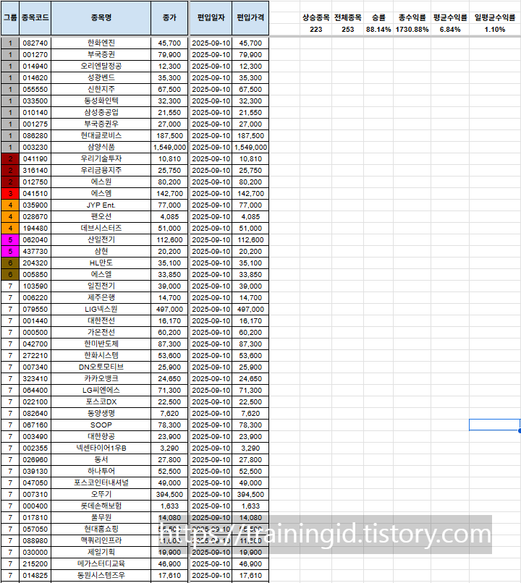Click the stock name 우리금융지주
This screenshot has width=521, height=583.
[x=101, y=170]
